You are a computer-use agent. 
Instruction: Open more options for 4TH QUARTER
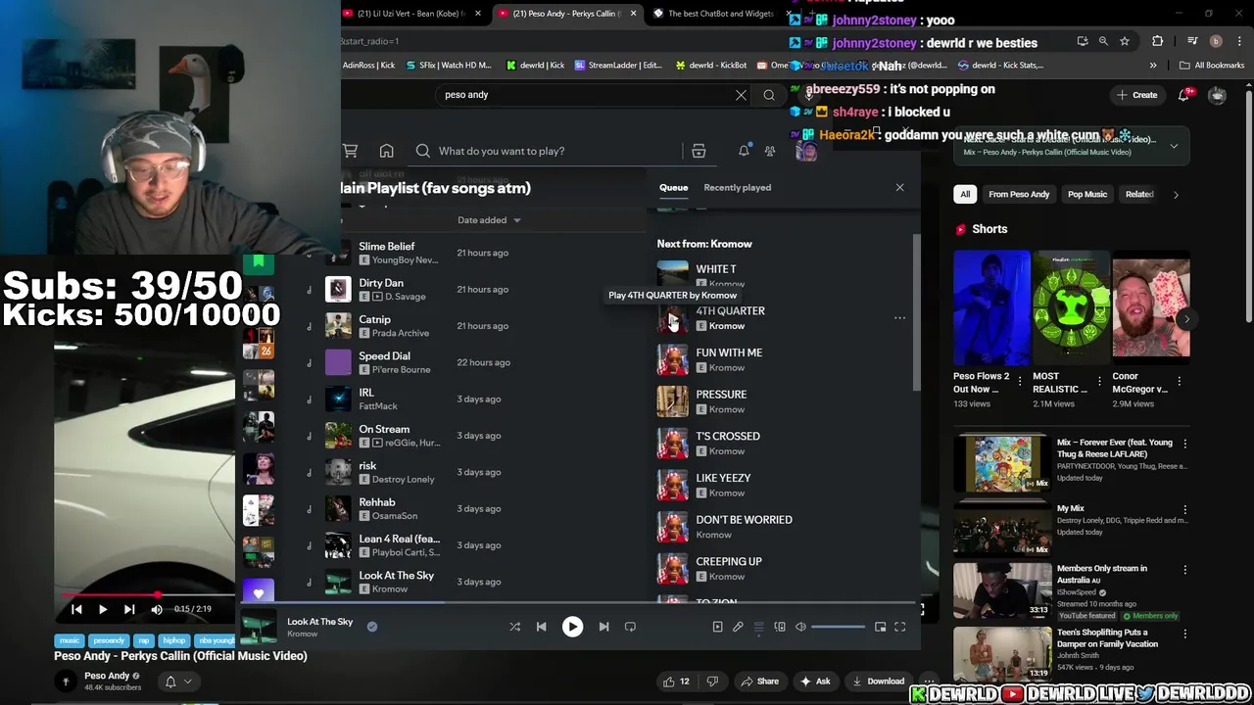point(899,318)
